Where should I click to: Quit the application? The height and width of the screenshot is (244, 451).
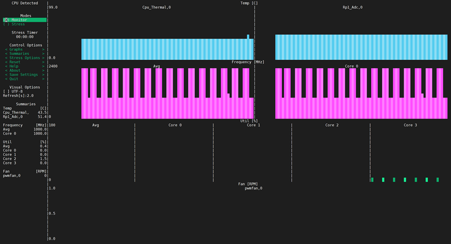[18, 79]
